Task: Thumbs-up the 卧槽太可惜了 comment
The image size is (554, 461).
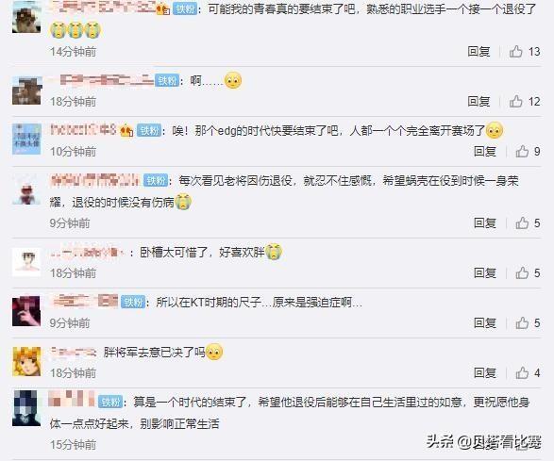Action: [522, 272]
